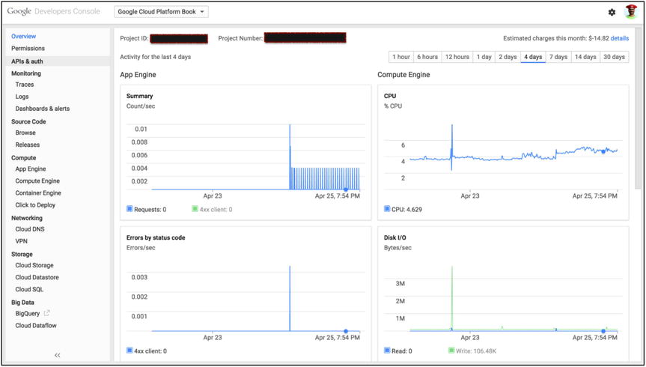Click the vertical page scrollbar
Screen dimensions: 646x367
(x=639, y=107)
